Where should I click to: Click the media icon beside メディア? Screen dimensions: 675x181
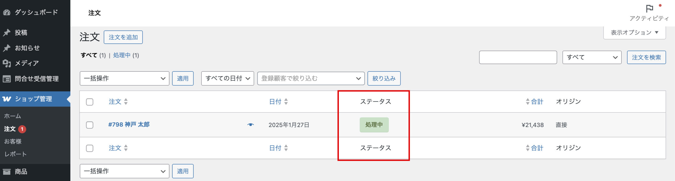click(7, 63)
